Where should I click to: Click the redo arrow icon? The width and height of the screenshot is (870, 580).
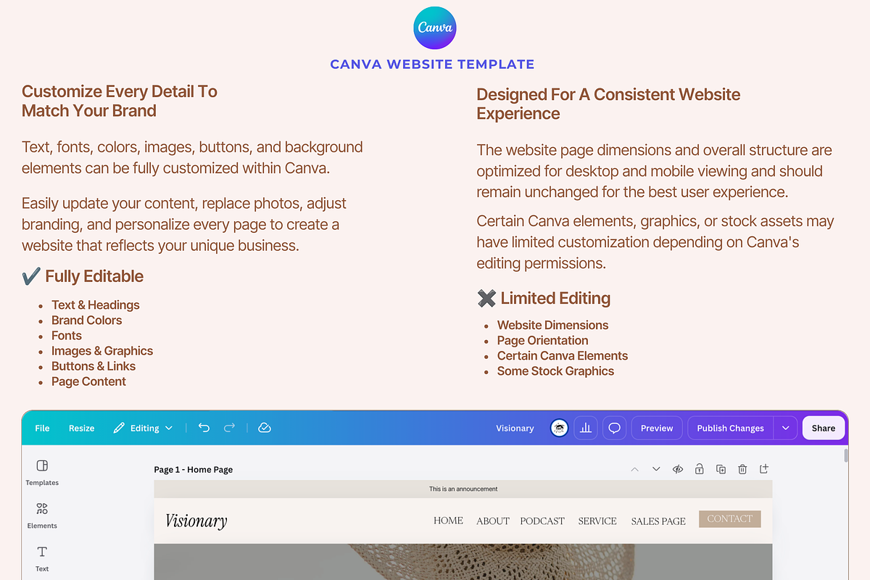pos(229,428)
